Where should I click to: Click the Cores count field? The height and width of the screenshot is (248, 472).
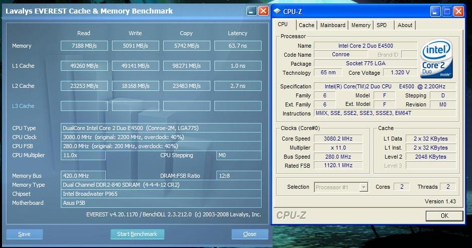(x=402, y=187)
